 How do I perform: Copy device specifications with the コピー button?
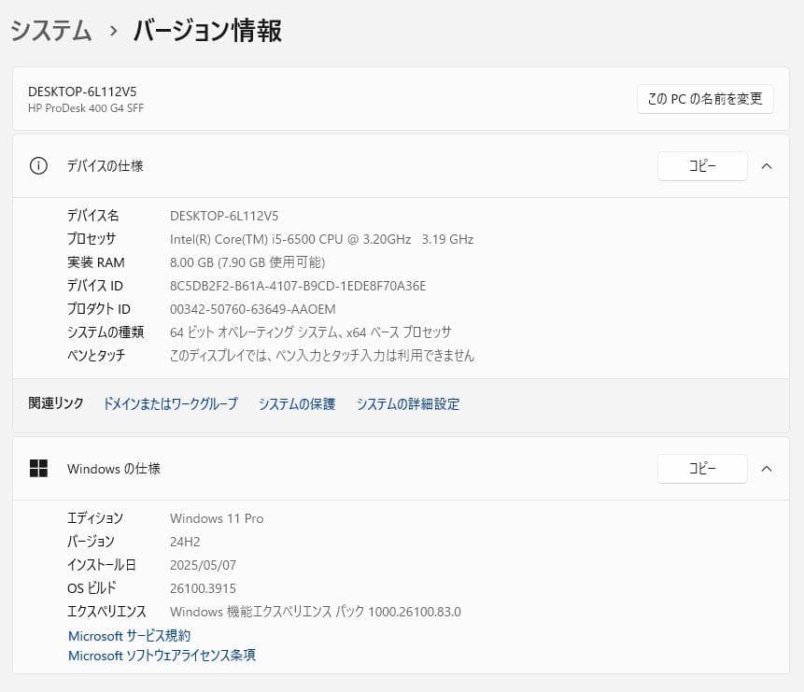(702, 166)
